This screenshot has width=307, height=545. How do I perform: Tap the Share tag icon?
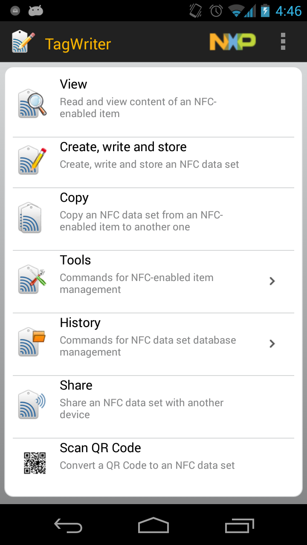(32, 405)
